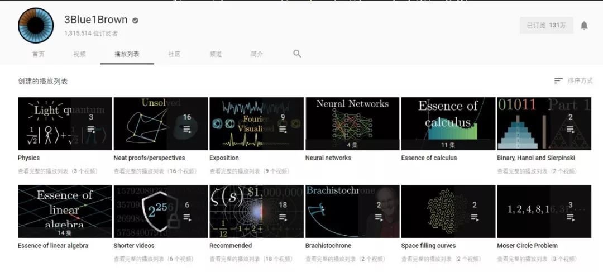Open the channel search magnifier icon
603x272 pixels.
(x=297, y=54)
